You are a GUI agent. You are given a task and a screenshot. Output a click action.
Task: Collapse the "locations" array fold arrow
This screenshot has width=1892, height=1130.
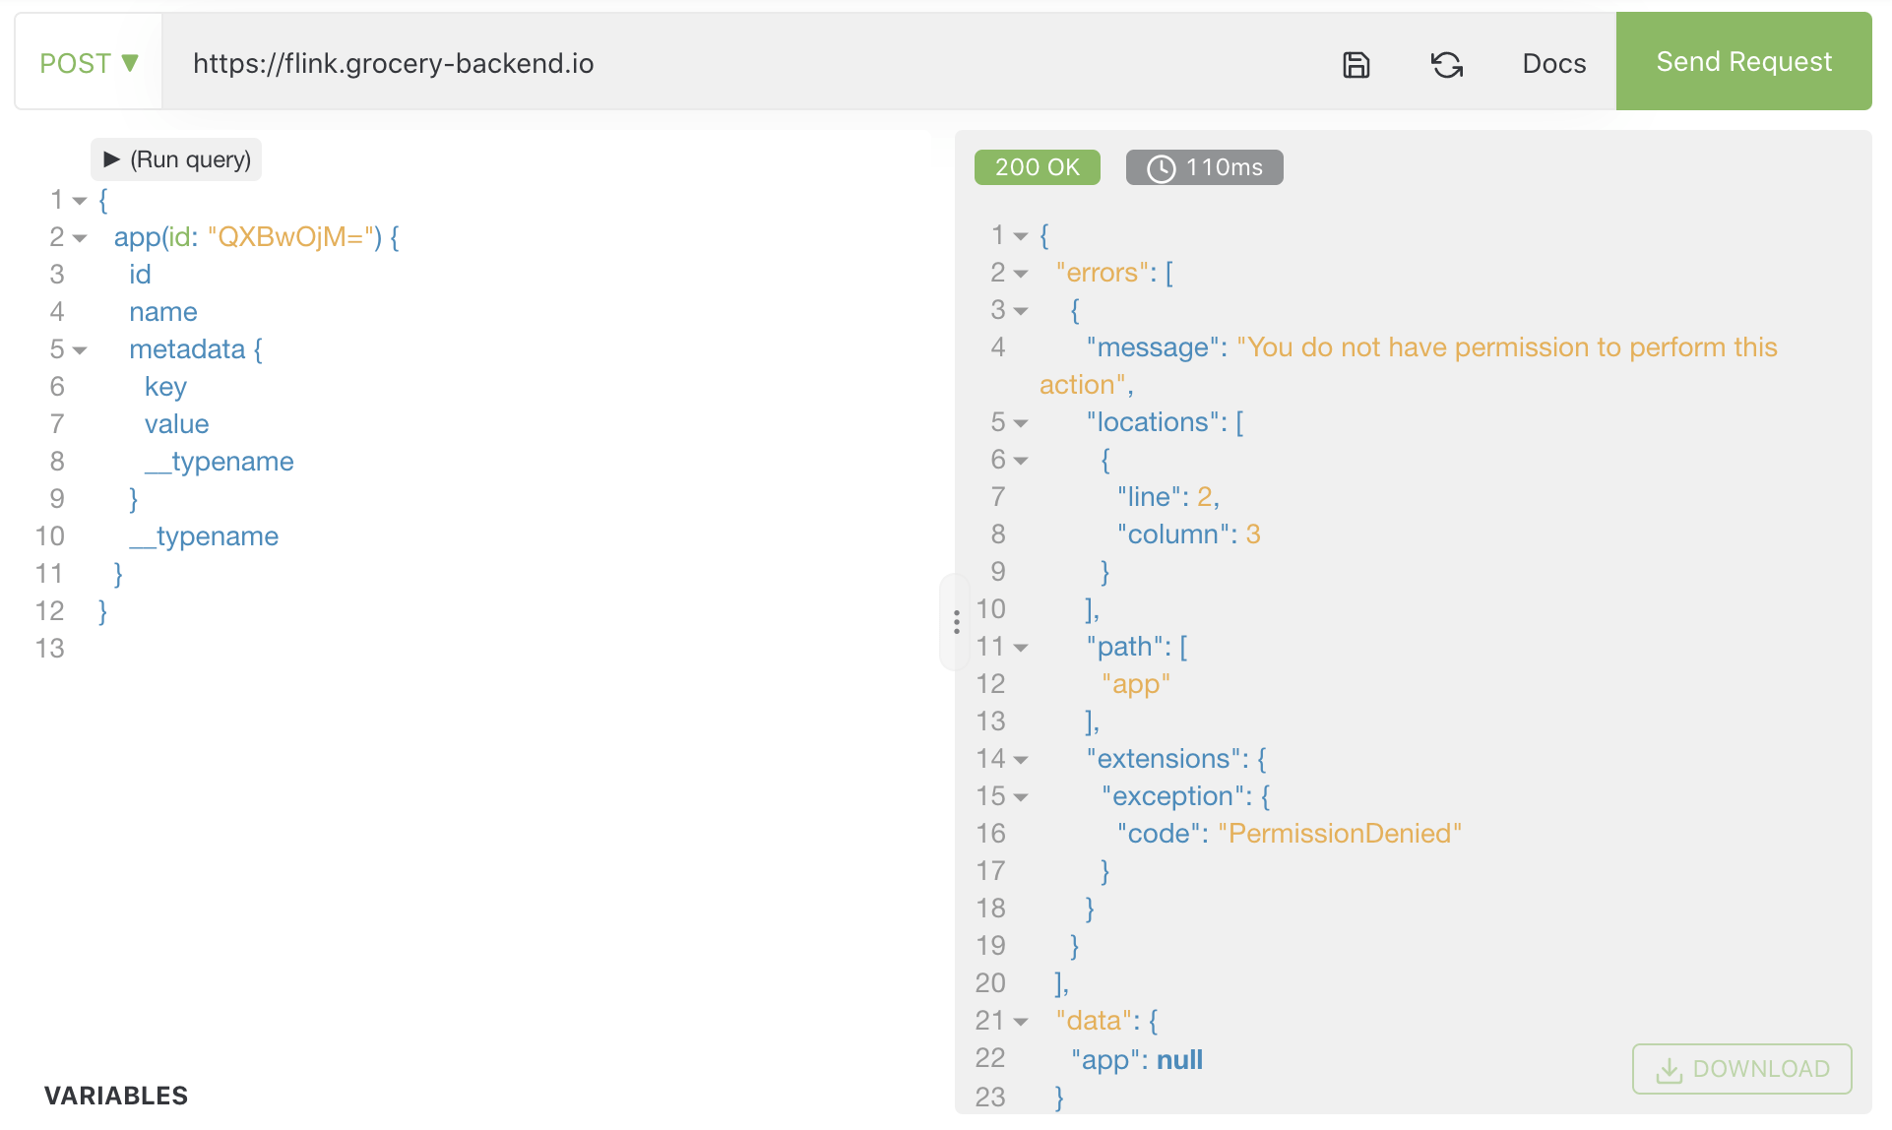click(x=1021, y=423)
